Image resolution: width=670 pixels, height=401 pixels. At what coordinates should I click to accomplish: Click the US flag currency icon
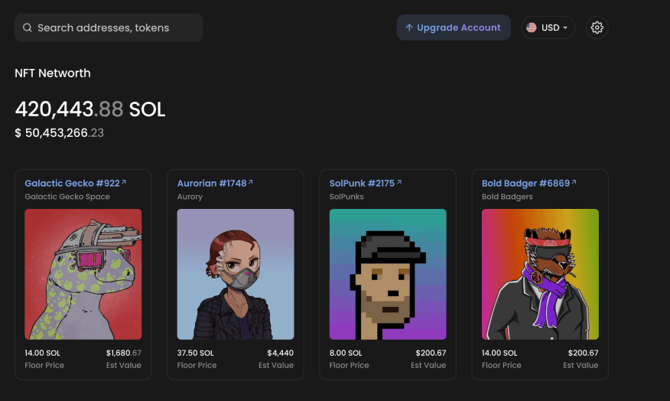531,28
